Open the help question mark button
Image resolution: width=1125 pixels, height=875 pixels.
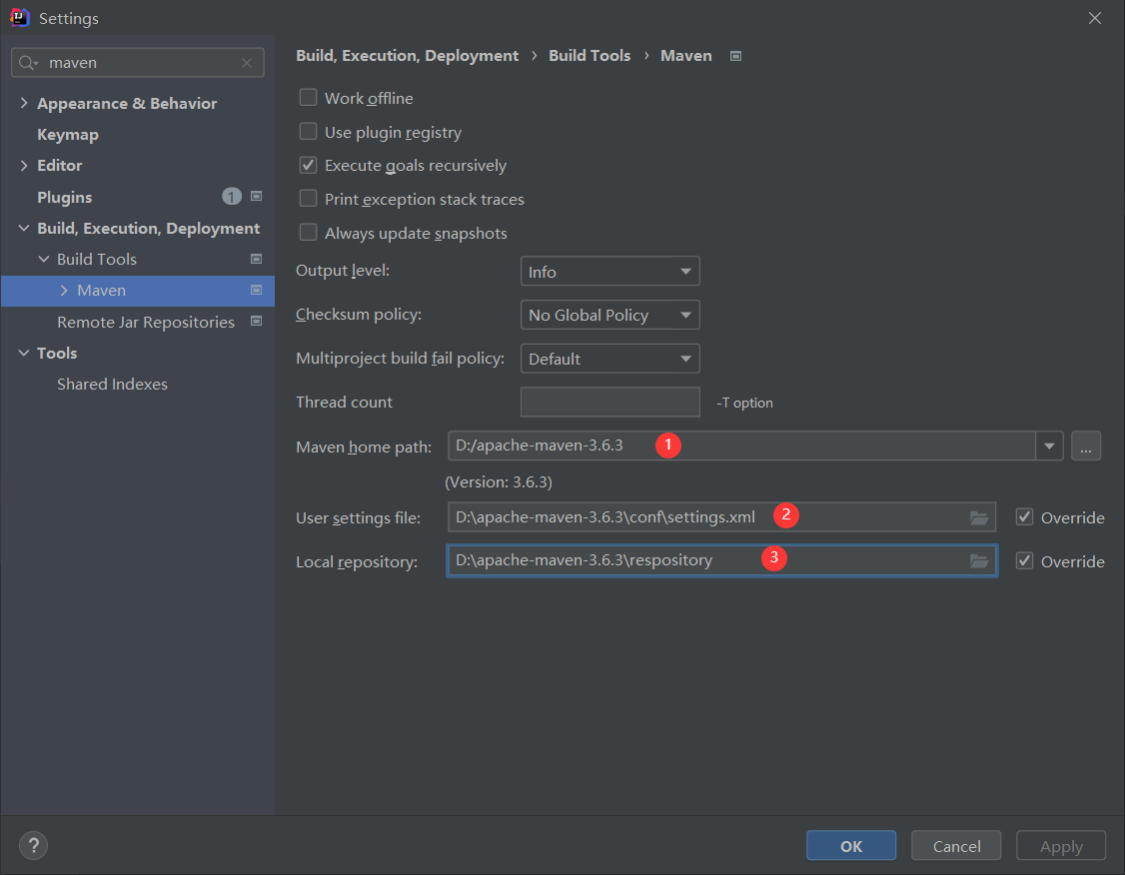34,845
